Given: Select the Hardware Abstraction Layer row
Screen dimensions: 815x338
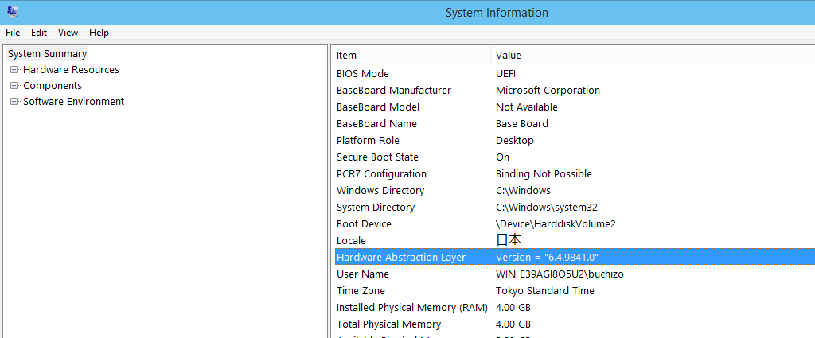Looking at the screenshot, I should point(401,257).
